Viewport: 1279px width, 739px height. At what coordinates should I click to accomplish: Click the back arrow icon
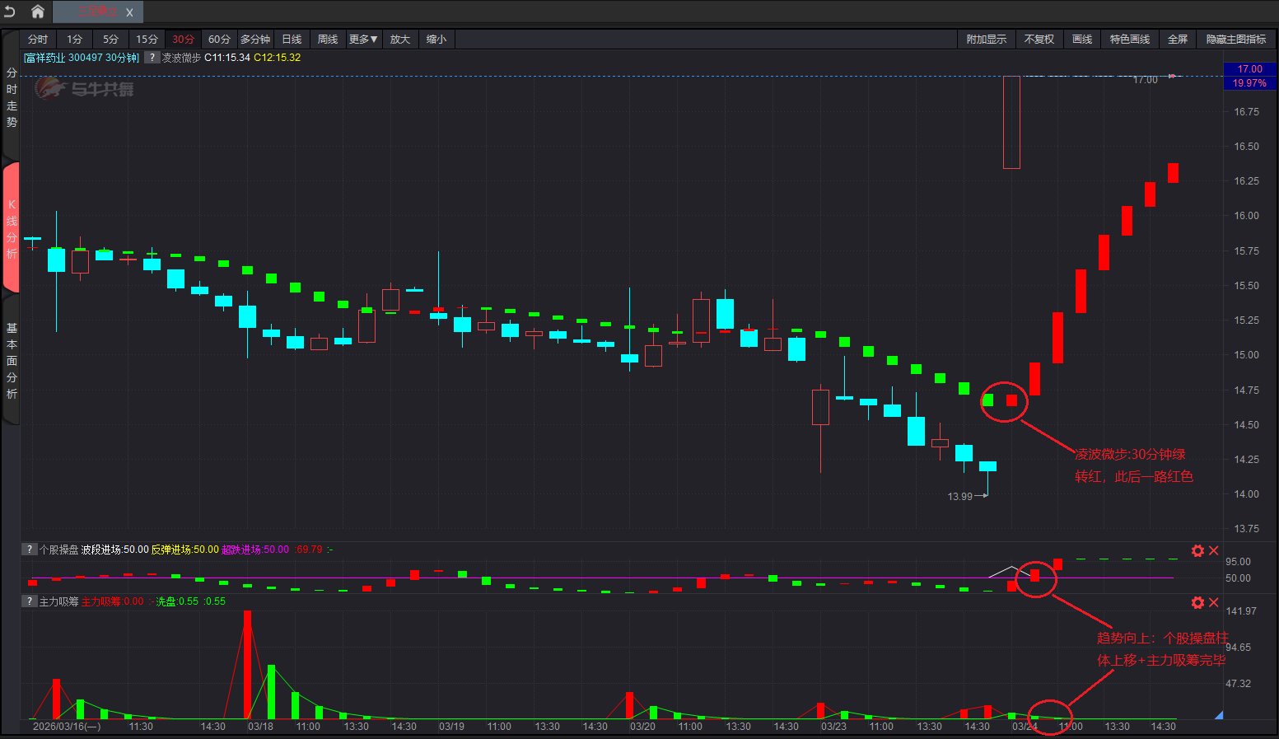pos(10,12)
